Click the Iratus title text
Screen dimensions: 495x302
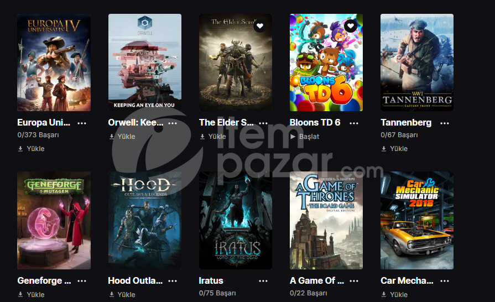tap(211, 280)
